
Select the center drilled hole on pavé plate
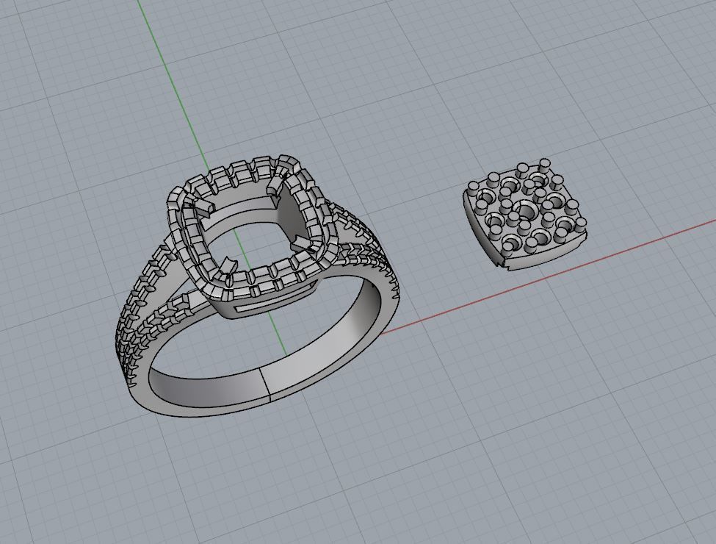pyautogui.click(x=524, y=210)
